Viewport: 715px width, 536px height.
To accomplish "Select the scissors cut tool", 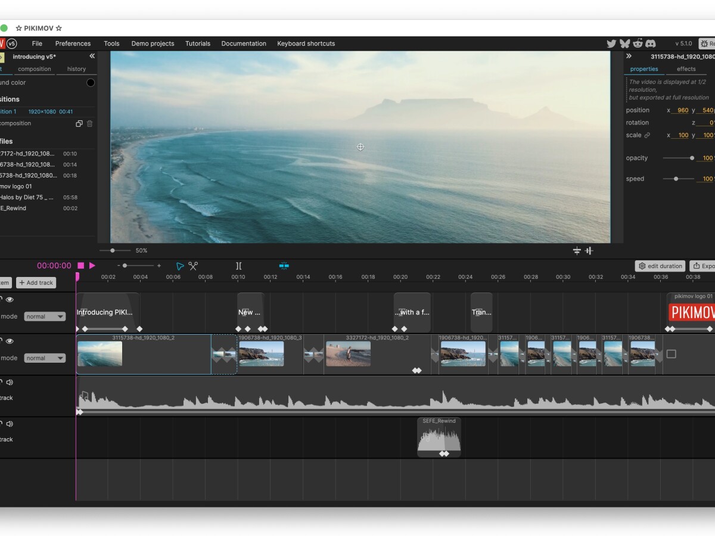I will point(193,266).
